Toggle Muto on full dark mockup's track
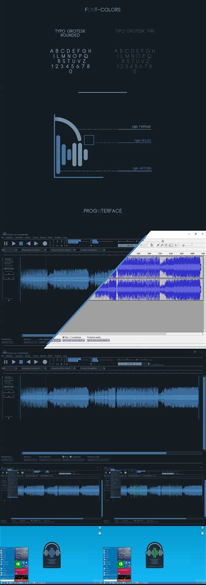 click(x=7, y=387)
